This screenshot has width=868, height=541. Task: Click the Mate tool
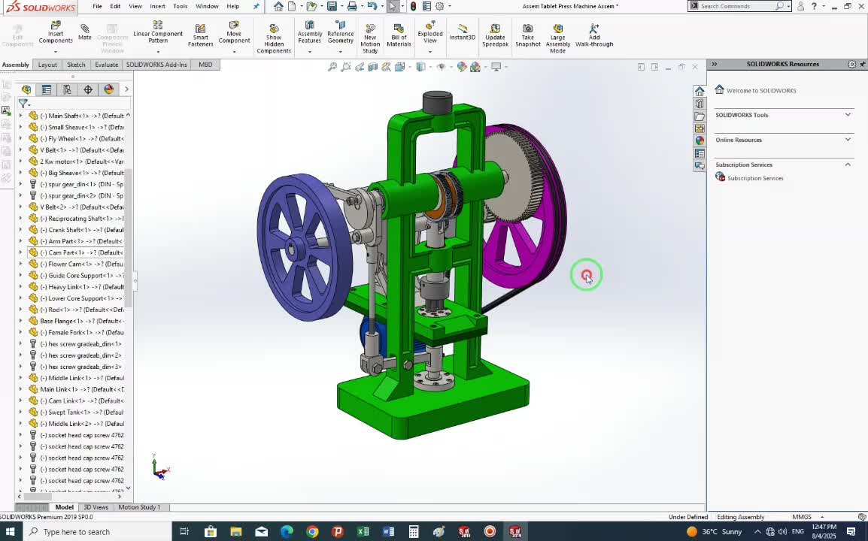[x=85, y=32]
